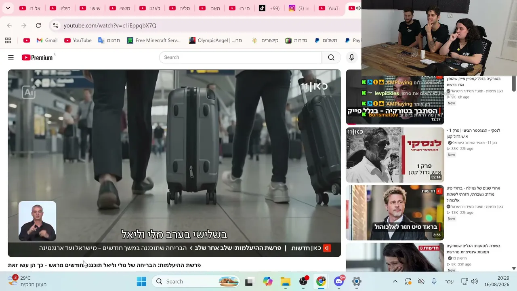This screenshot has height=291, width=517.
Task: Open the Windows weather widget
Action: click(27, 281)
